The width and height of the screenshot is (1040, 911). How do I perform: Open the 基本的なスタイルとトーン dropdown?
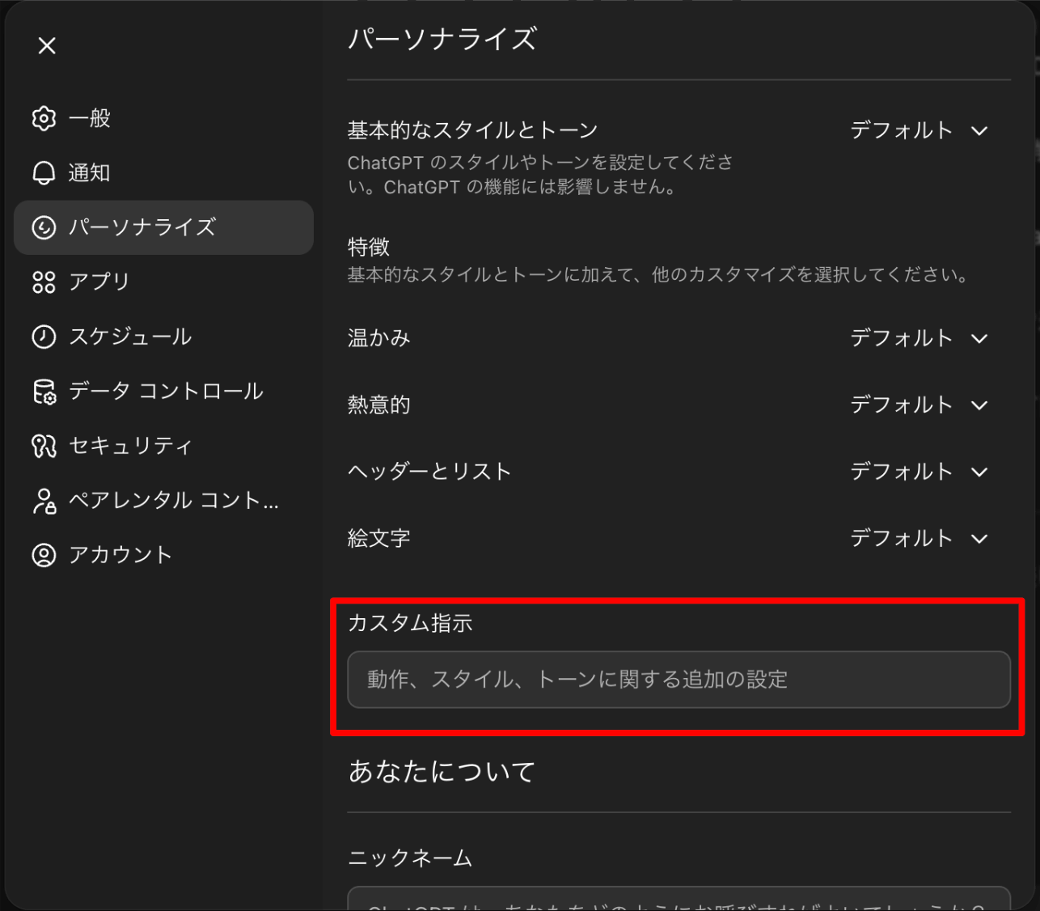point(919,131)
